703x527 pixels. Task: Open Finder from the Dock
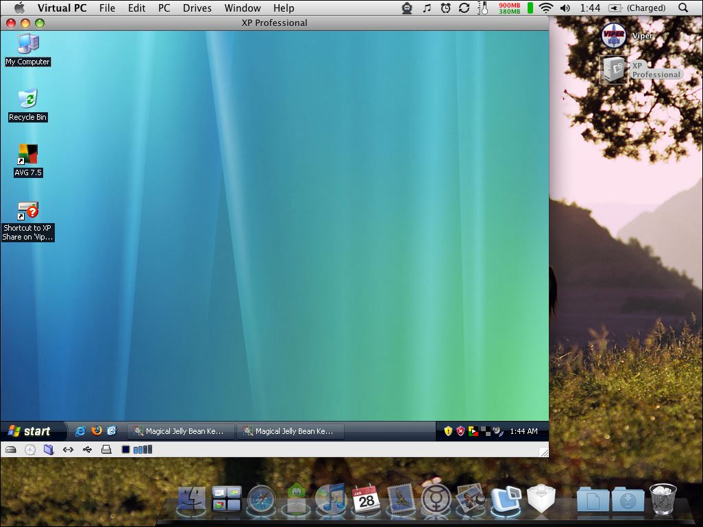[x=192, y=499]
